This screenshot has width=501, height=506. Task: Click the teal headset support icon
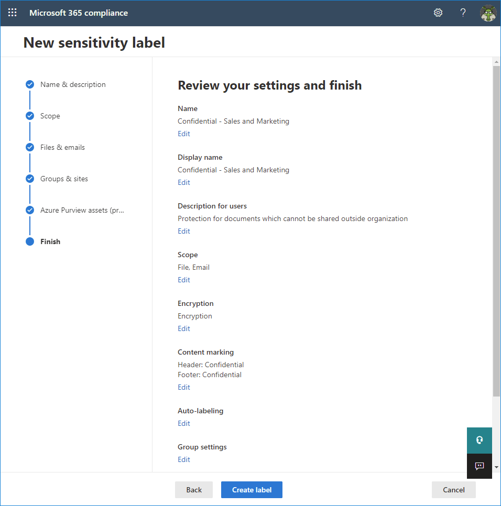[x=480, y=440]
